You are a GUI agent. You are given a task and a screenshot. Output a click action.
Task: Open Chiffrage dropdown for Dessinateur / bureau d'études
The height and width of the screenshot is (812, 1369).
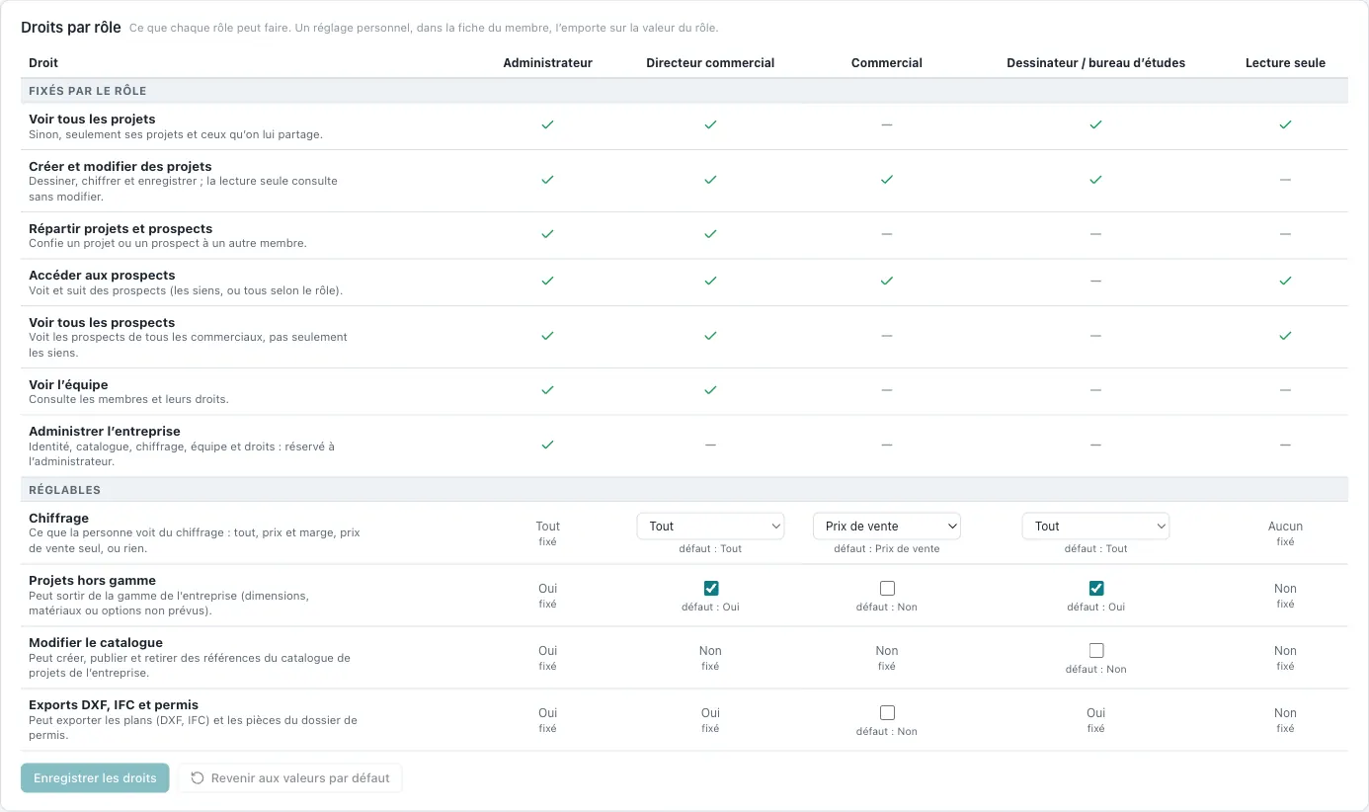(x=1095, y=527)
